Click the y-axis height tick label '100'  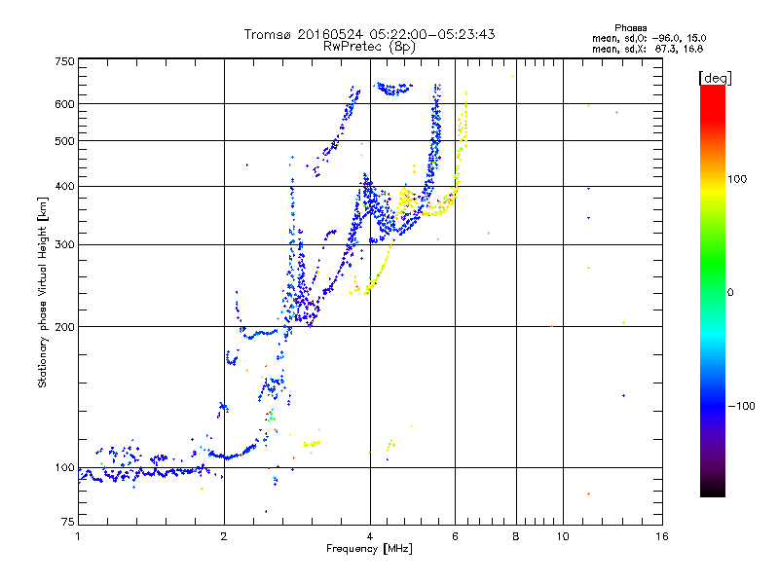click(64, 468)
